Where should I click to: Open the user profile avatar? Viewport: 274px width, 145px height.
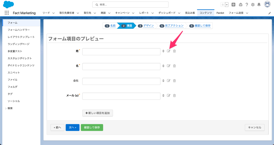(x=267, y=4)
